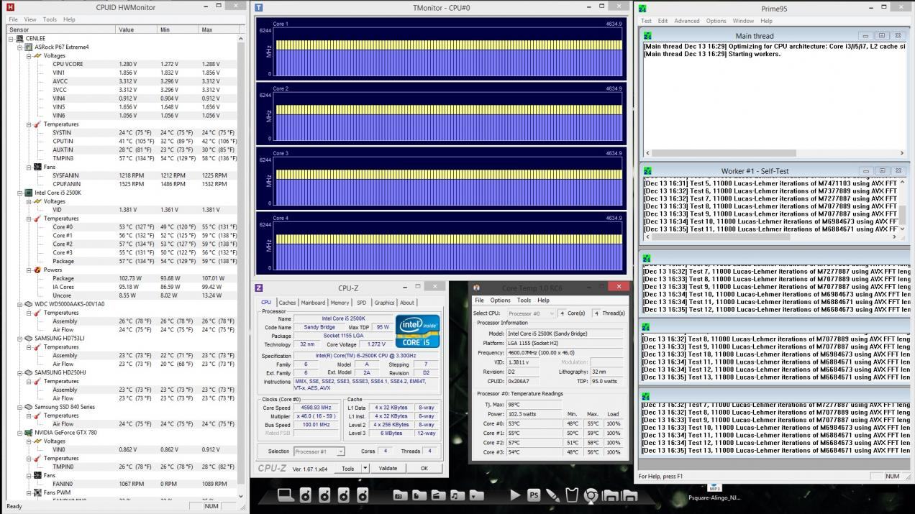Click the Validate button in CPU-Z
Viewport: 915px width, 514px height.
click(x=388, y=468)
